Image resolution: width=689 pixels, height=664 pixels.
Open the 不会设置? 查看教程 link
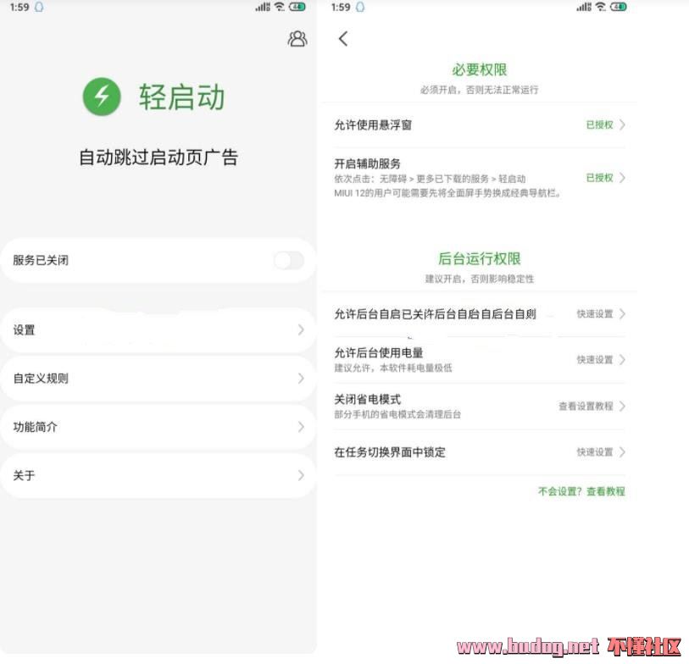pos(581,491)
